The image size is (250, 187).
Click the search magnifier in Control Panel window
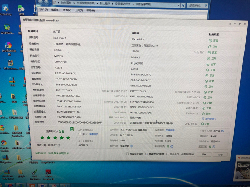click(205, 6)
